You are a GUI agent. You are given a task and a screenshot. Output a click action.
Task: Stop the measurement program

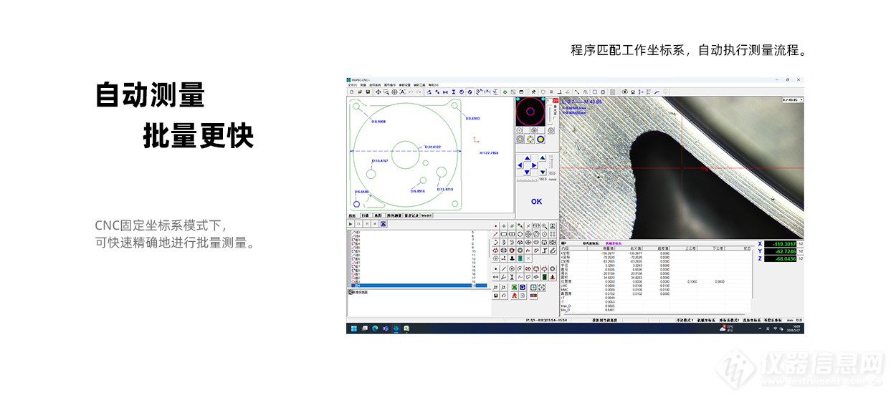[375, 224]
